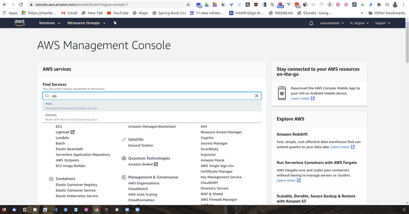Click the Containers category icon
The height and width of the screenshot is (214, 409).
click(51, 179)
